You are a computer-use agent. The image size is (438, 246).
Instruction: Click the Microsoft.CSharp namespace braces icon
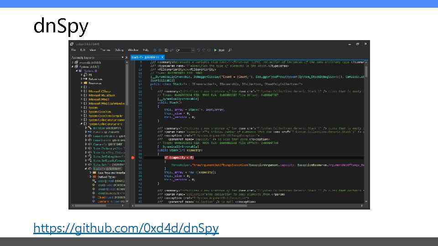(x=85, y=91)
